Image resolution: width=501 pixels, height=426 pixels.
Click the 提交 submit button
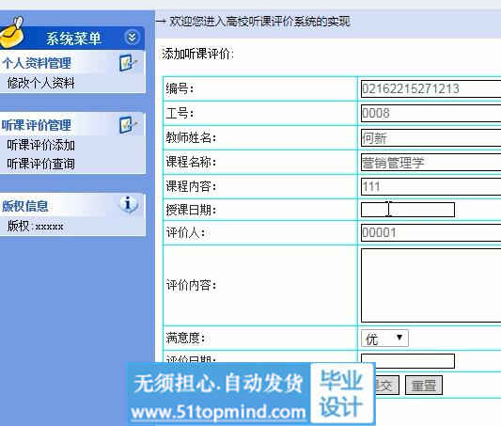(386, 386)
